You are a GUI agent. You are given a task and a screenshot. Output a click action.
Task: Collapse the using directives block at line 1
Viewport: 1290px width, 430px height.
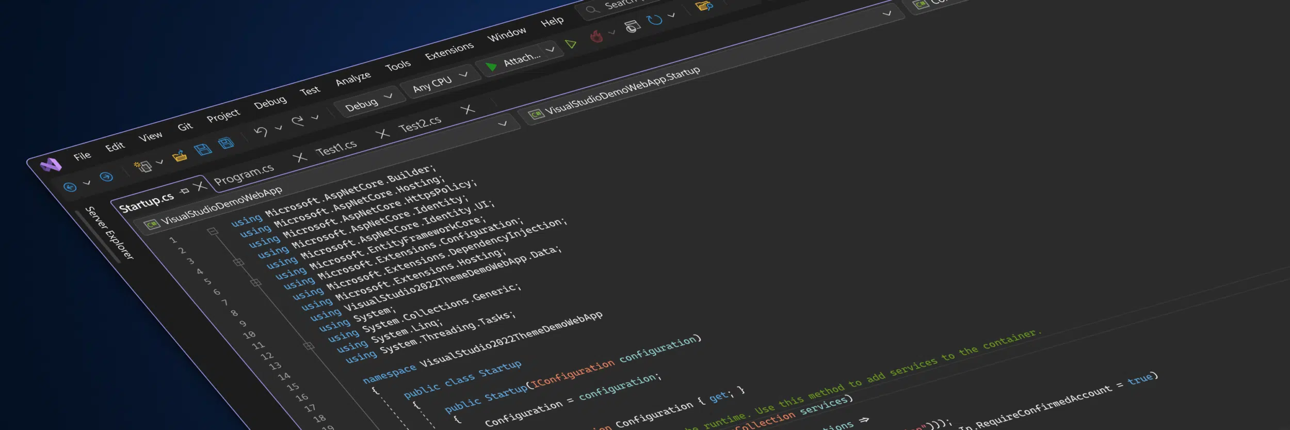tap(213, 231)
